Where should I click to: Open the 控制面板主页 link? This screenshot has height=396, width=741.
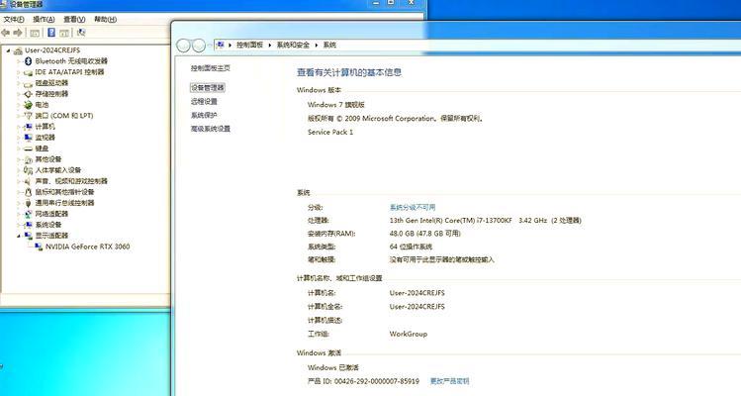click(x=211, y=68)
